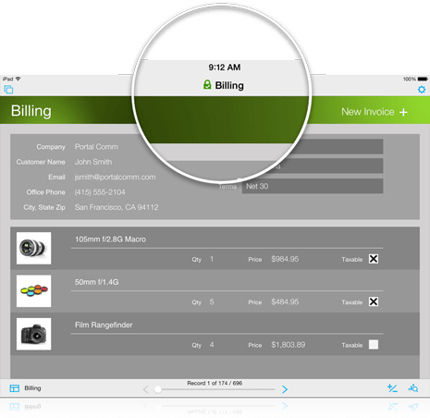Click the Billing title in the magnified header

point(229,85)
